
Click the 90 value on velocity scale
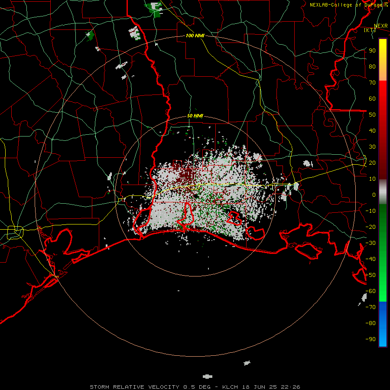point(372,51)
